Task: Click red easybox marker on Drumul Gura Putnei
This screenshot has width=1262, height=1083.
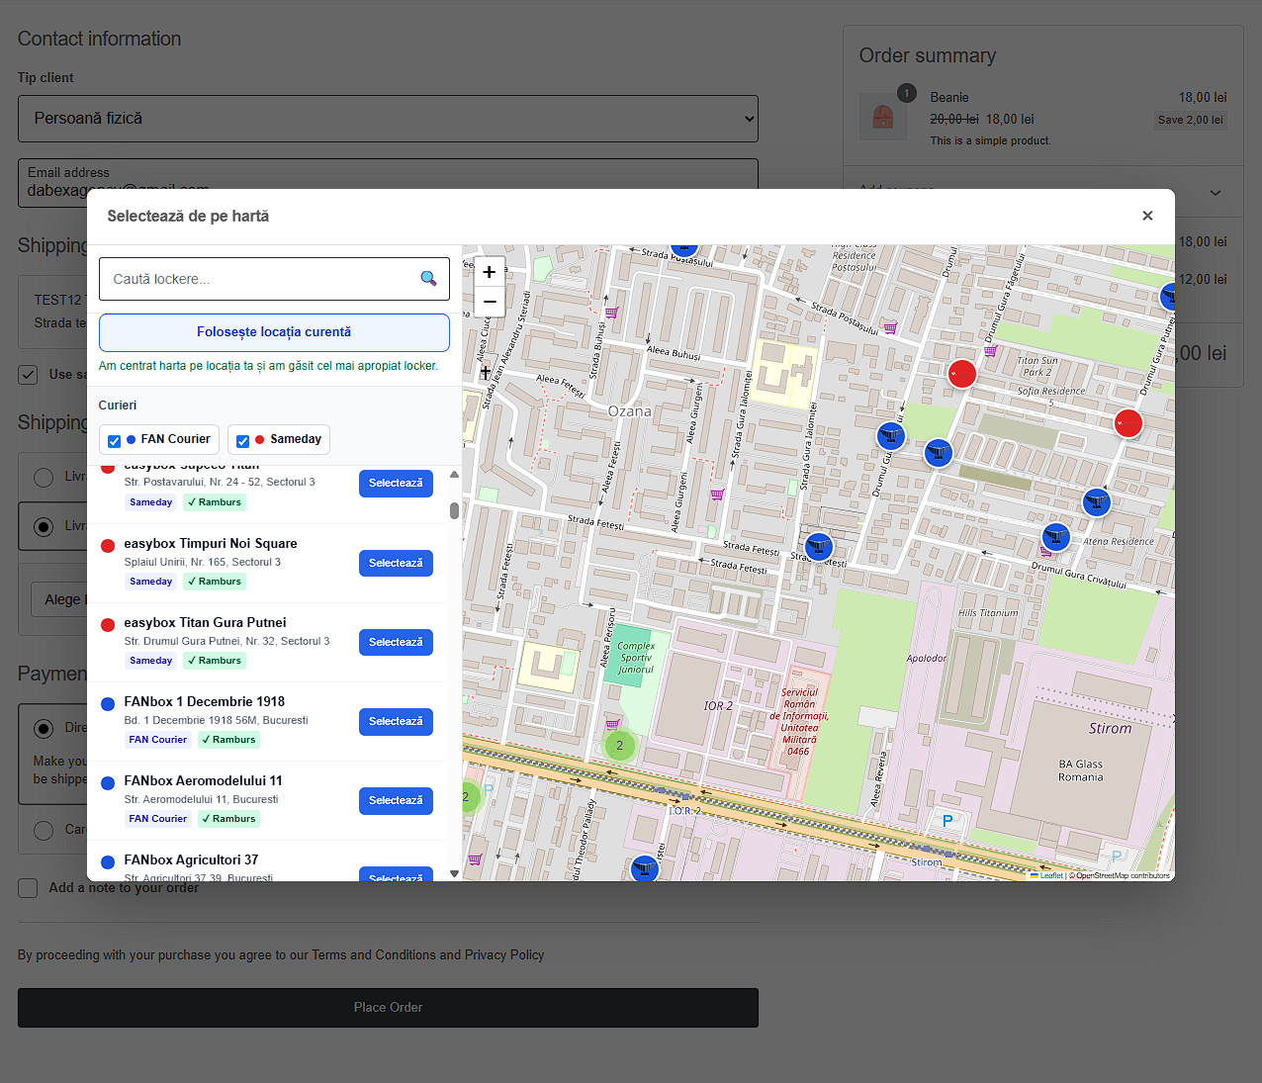Action: [x=1127, y=423]
